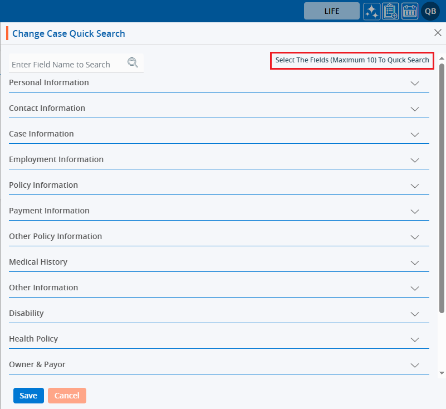The width and height of the screenshot is (446, 409).
Task: Click the scrollbar down arrow
Action: pos(442,372)
